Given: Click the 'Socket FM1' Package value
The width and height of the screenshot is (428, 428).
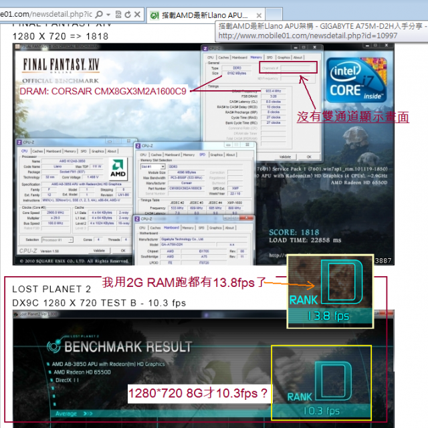Looking at the screenshot, I should (72, 172).
